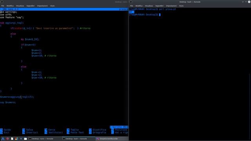Click 'Devi inserire un parametro!' string
This screenshot has width=251, height=141.
coord(55,28)
